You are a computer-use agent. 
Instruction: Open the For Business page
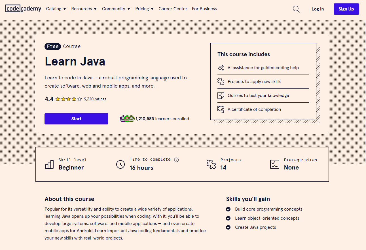[204, 9]
